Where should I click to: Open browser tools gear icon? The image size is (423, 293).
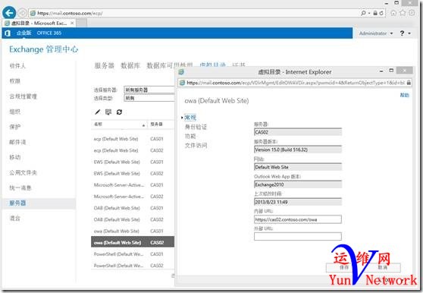(412, 13)
